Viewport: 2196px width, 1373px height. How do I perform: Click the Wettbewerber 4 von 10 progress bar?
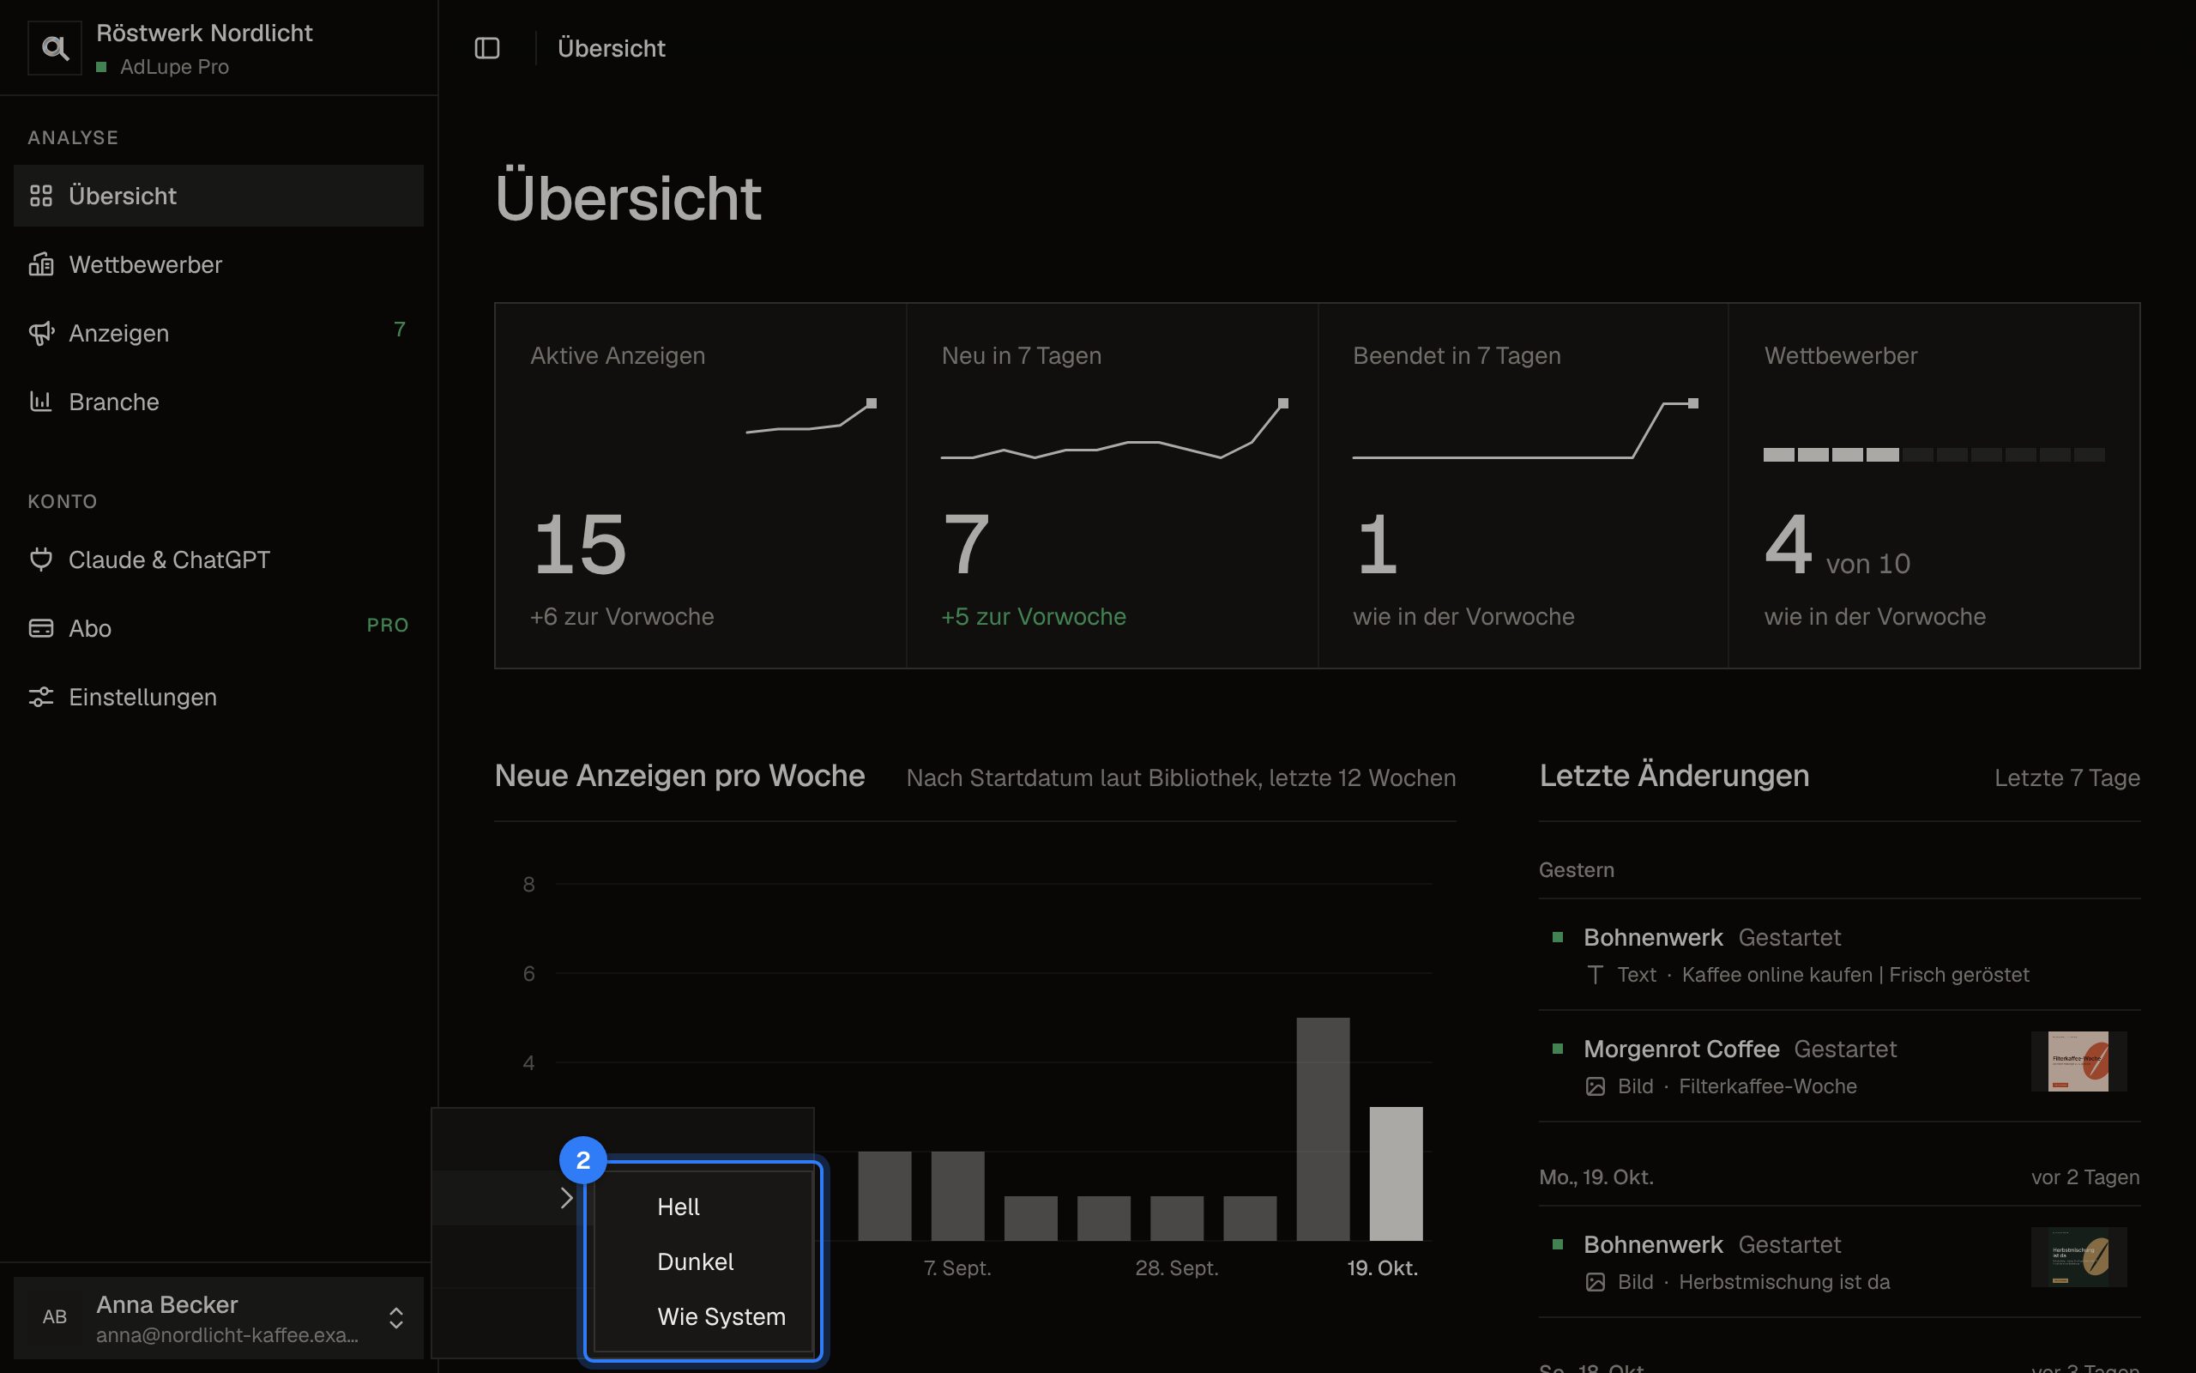coord(1934,454)
